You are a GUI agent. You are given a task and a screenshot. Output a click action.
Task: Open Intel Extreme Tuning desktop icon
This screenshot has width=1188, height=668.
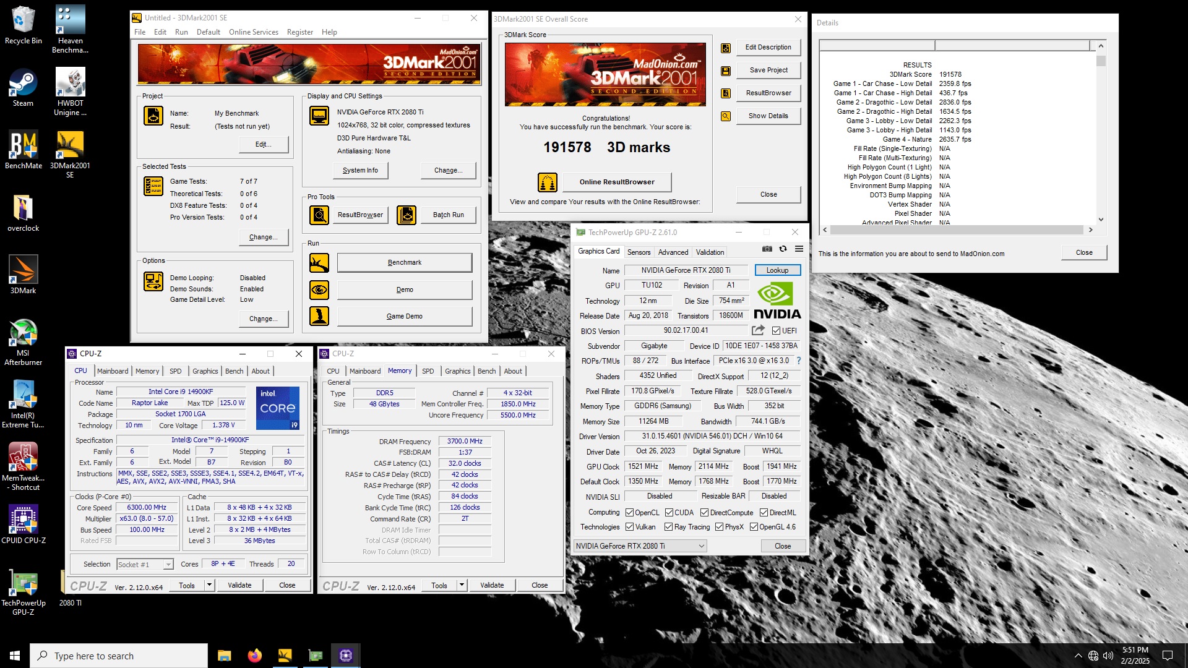tap(23, 404)
